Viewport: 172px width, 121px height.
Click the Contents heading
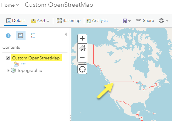[11, 47]
